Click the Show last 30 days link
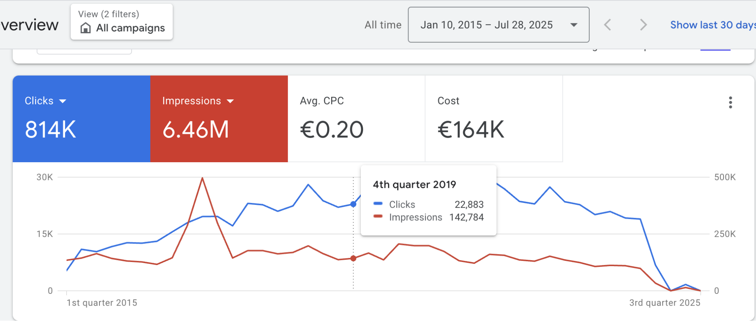This screenshot has height=321, width=756. click(x=713, y=25)
